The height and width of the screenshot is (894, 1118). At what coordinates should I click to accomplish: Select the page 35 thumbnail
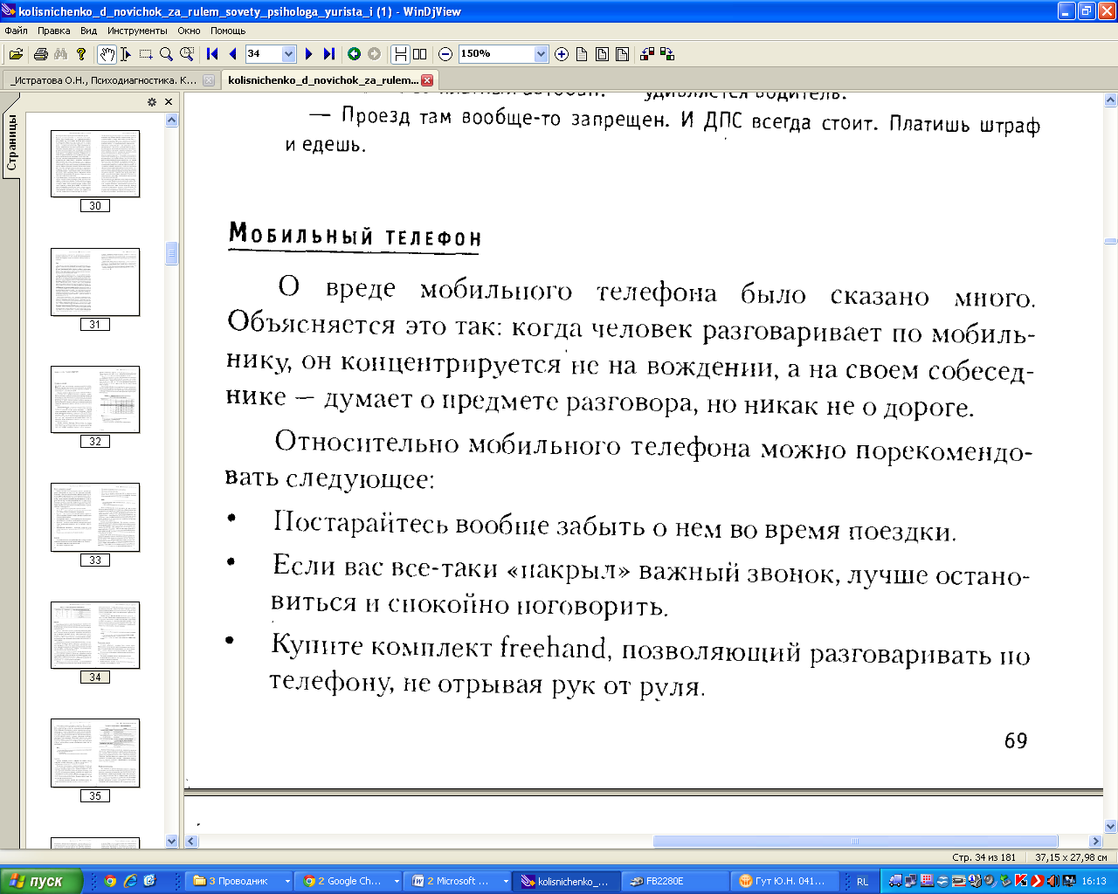click(x=95, y=753)
